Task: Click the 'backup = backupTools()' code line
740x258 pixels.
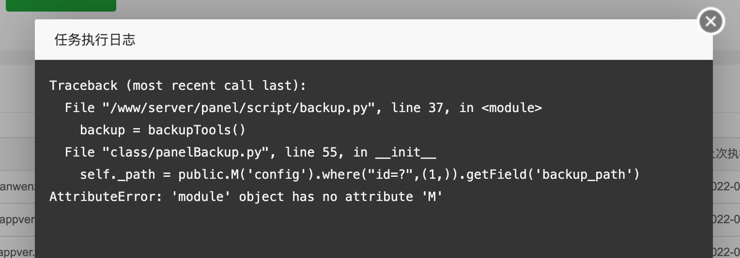Action: click(x=163, y=130)
